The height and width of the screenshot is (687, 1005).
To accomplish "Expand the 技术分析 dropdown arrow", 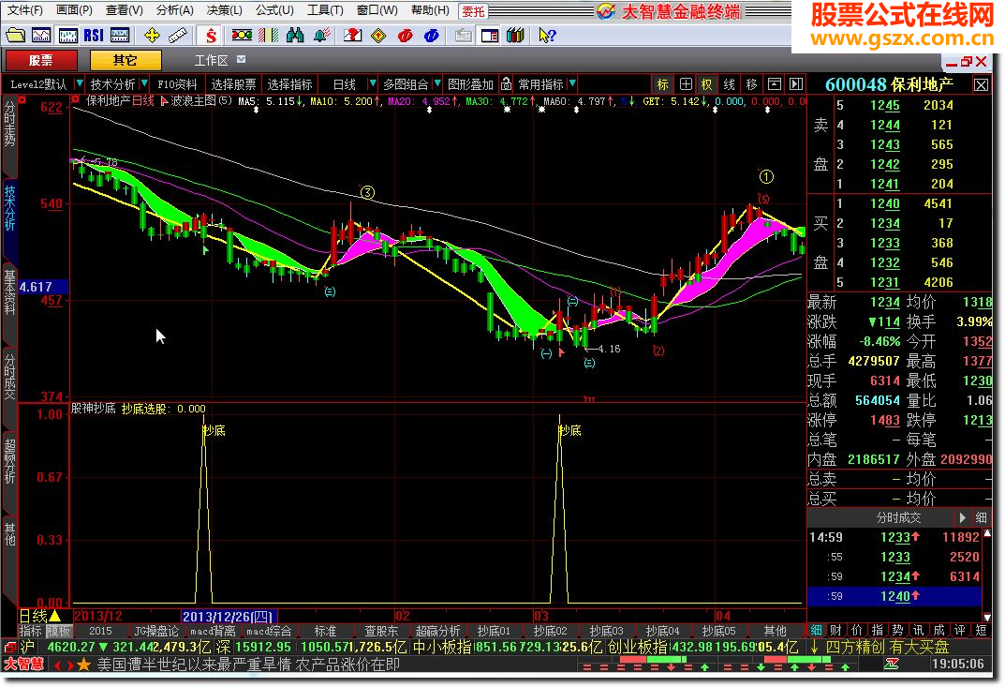I will click(x=144, y=84).
